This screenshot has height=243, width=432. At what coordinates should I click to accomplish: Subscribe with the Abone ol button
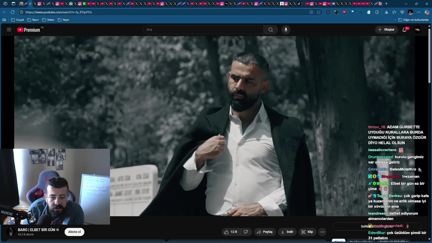[74, 232]
